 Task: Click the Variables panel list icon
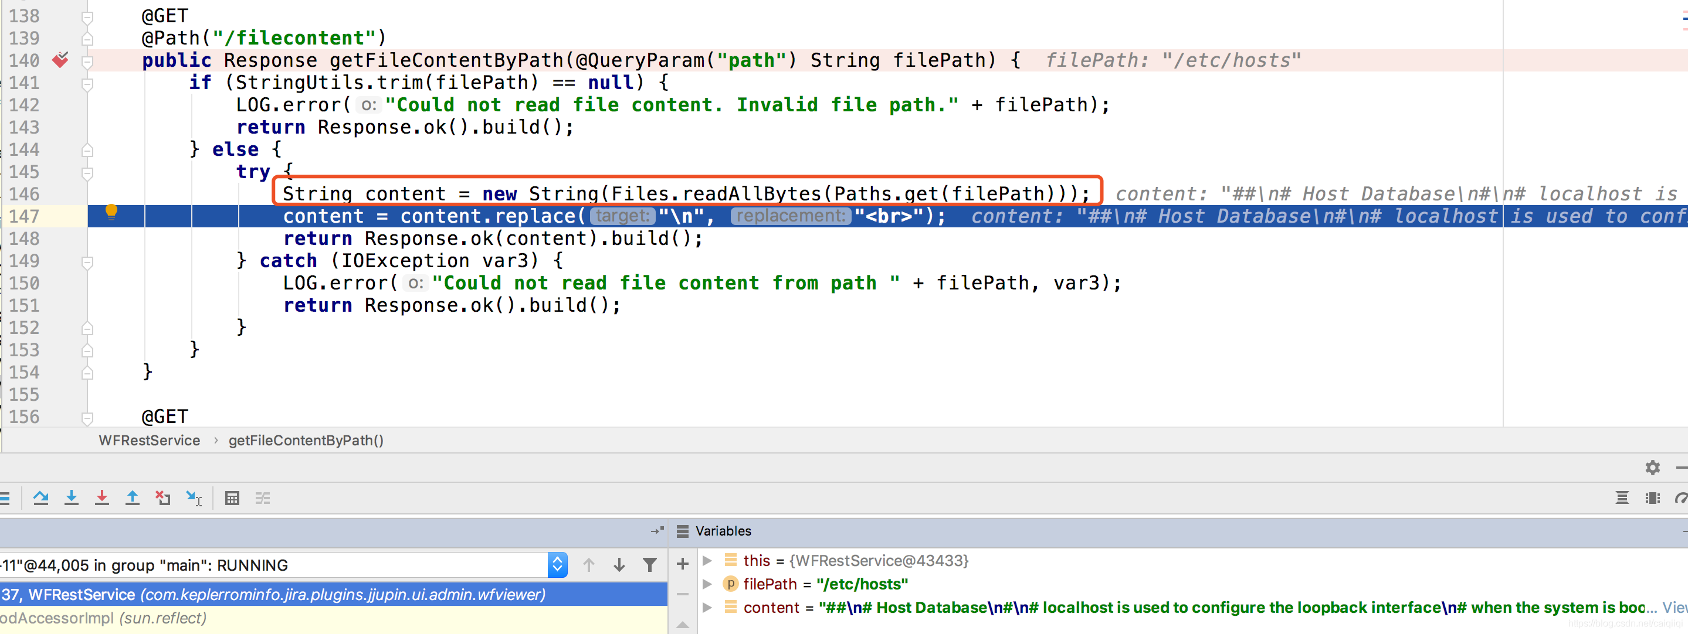coord(682,531)
